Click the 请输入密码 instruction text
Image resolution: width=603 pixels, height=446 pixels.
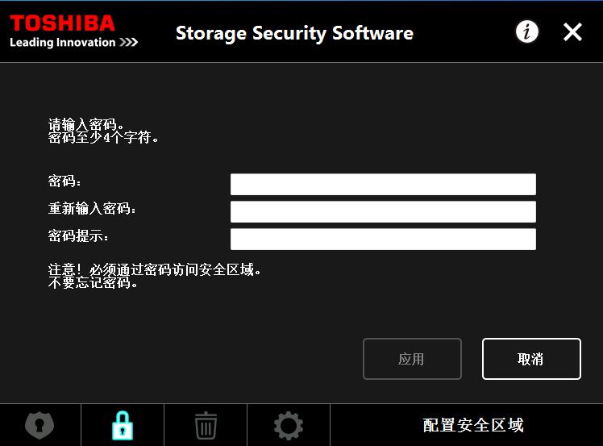[86, 125]
